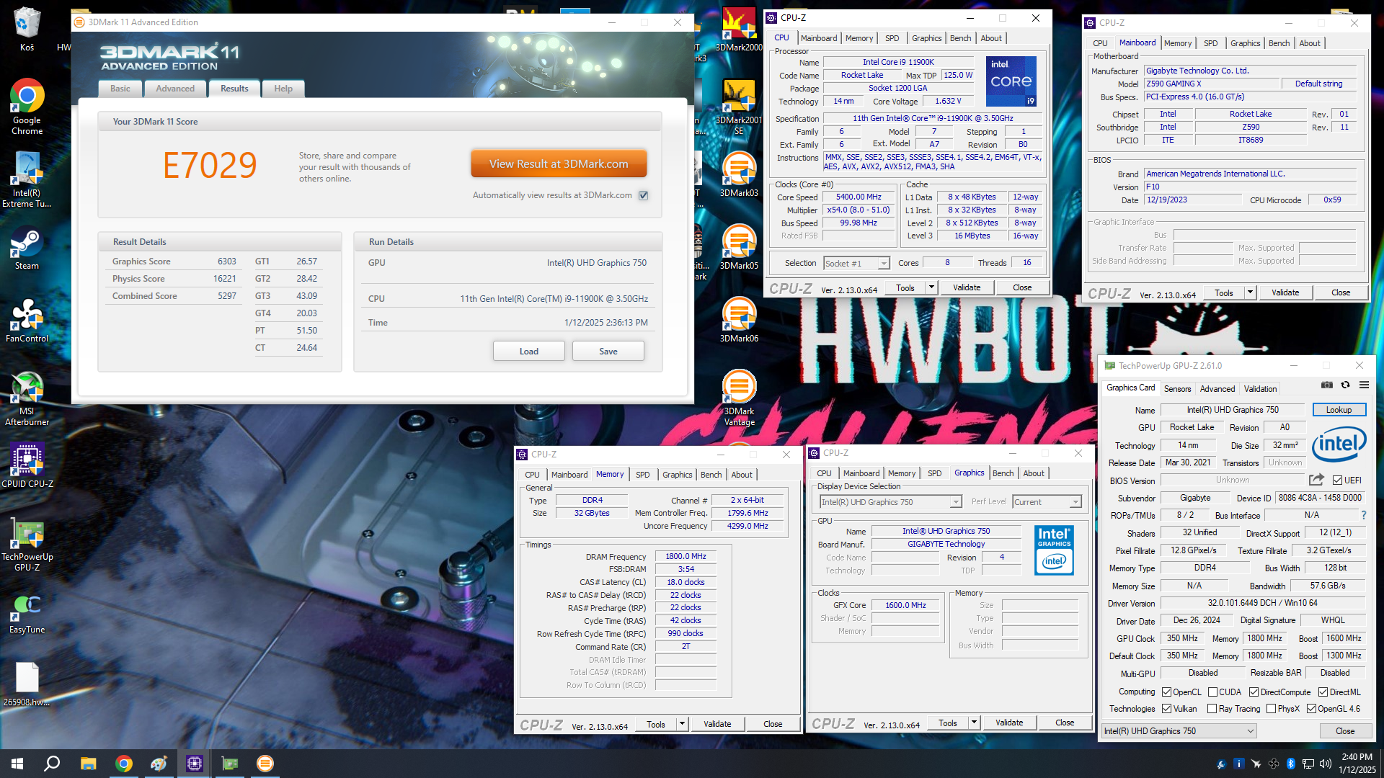Open File Explorer from the taskbar
The image size is (1384, 778).
pyautogui.click(x=88, y=764)
